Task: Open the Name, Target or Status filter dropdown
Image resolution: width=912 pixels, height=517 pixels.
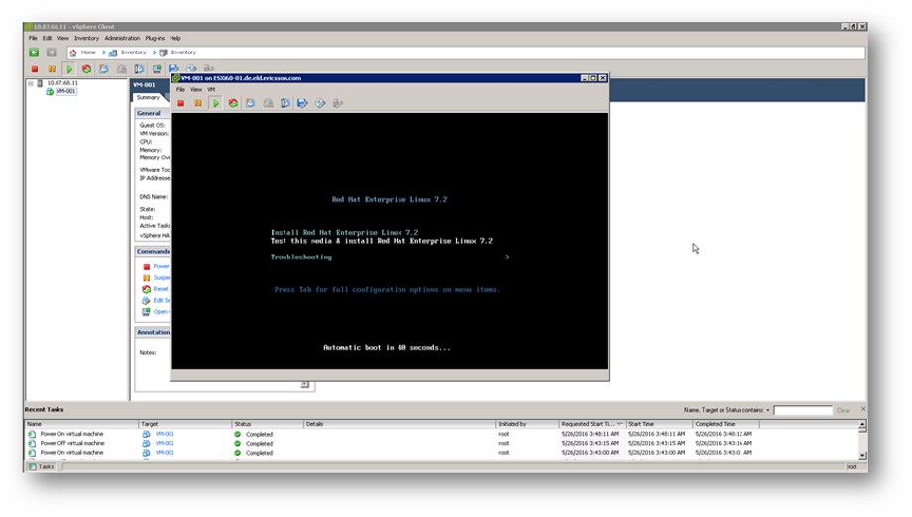Action: click(x=767, y=410)
